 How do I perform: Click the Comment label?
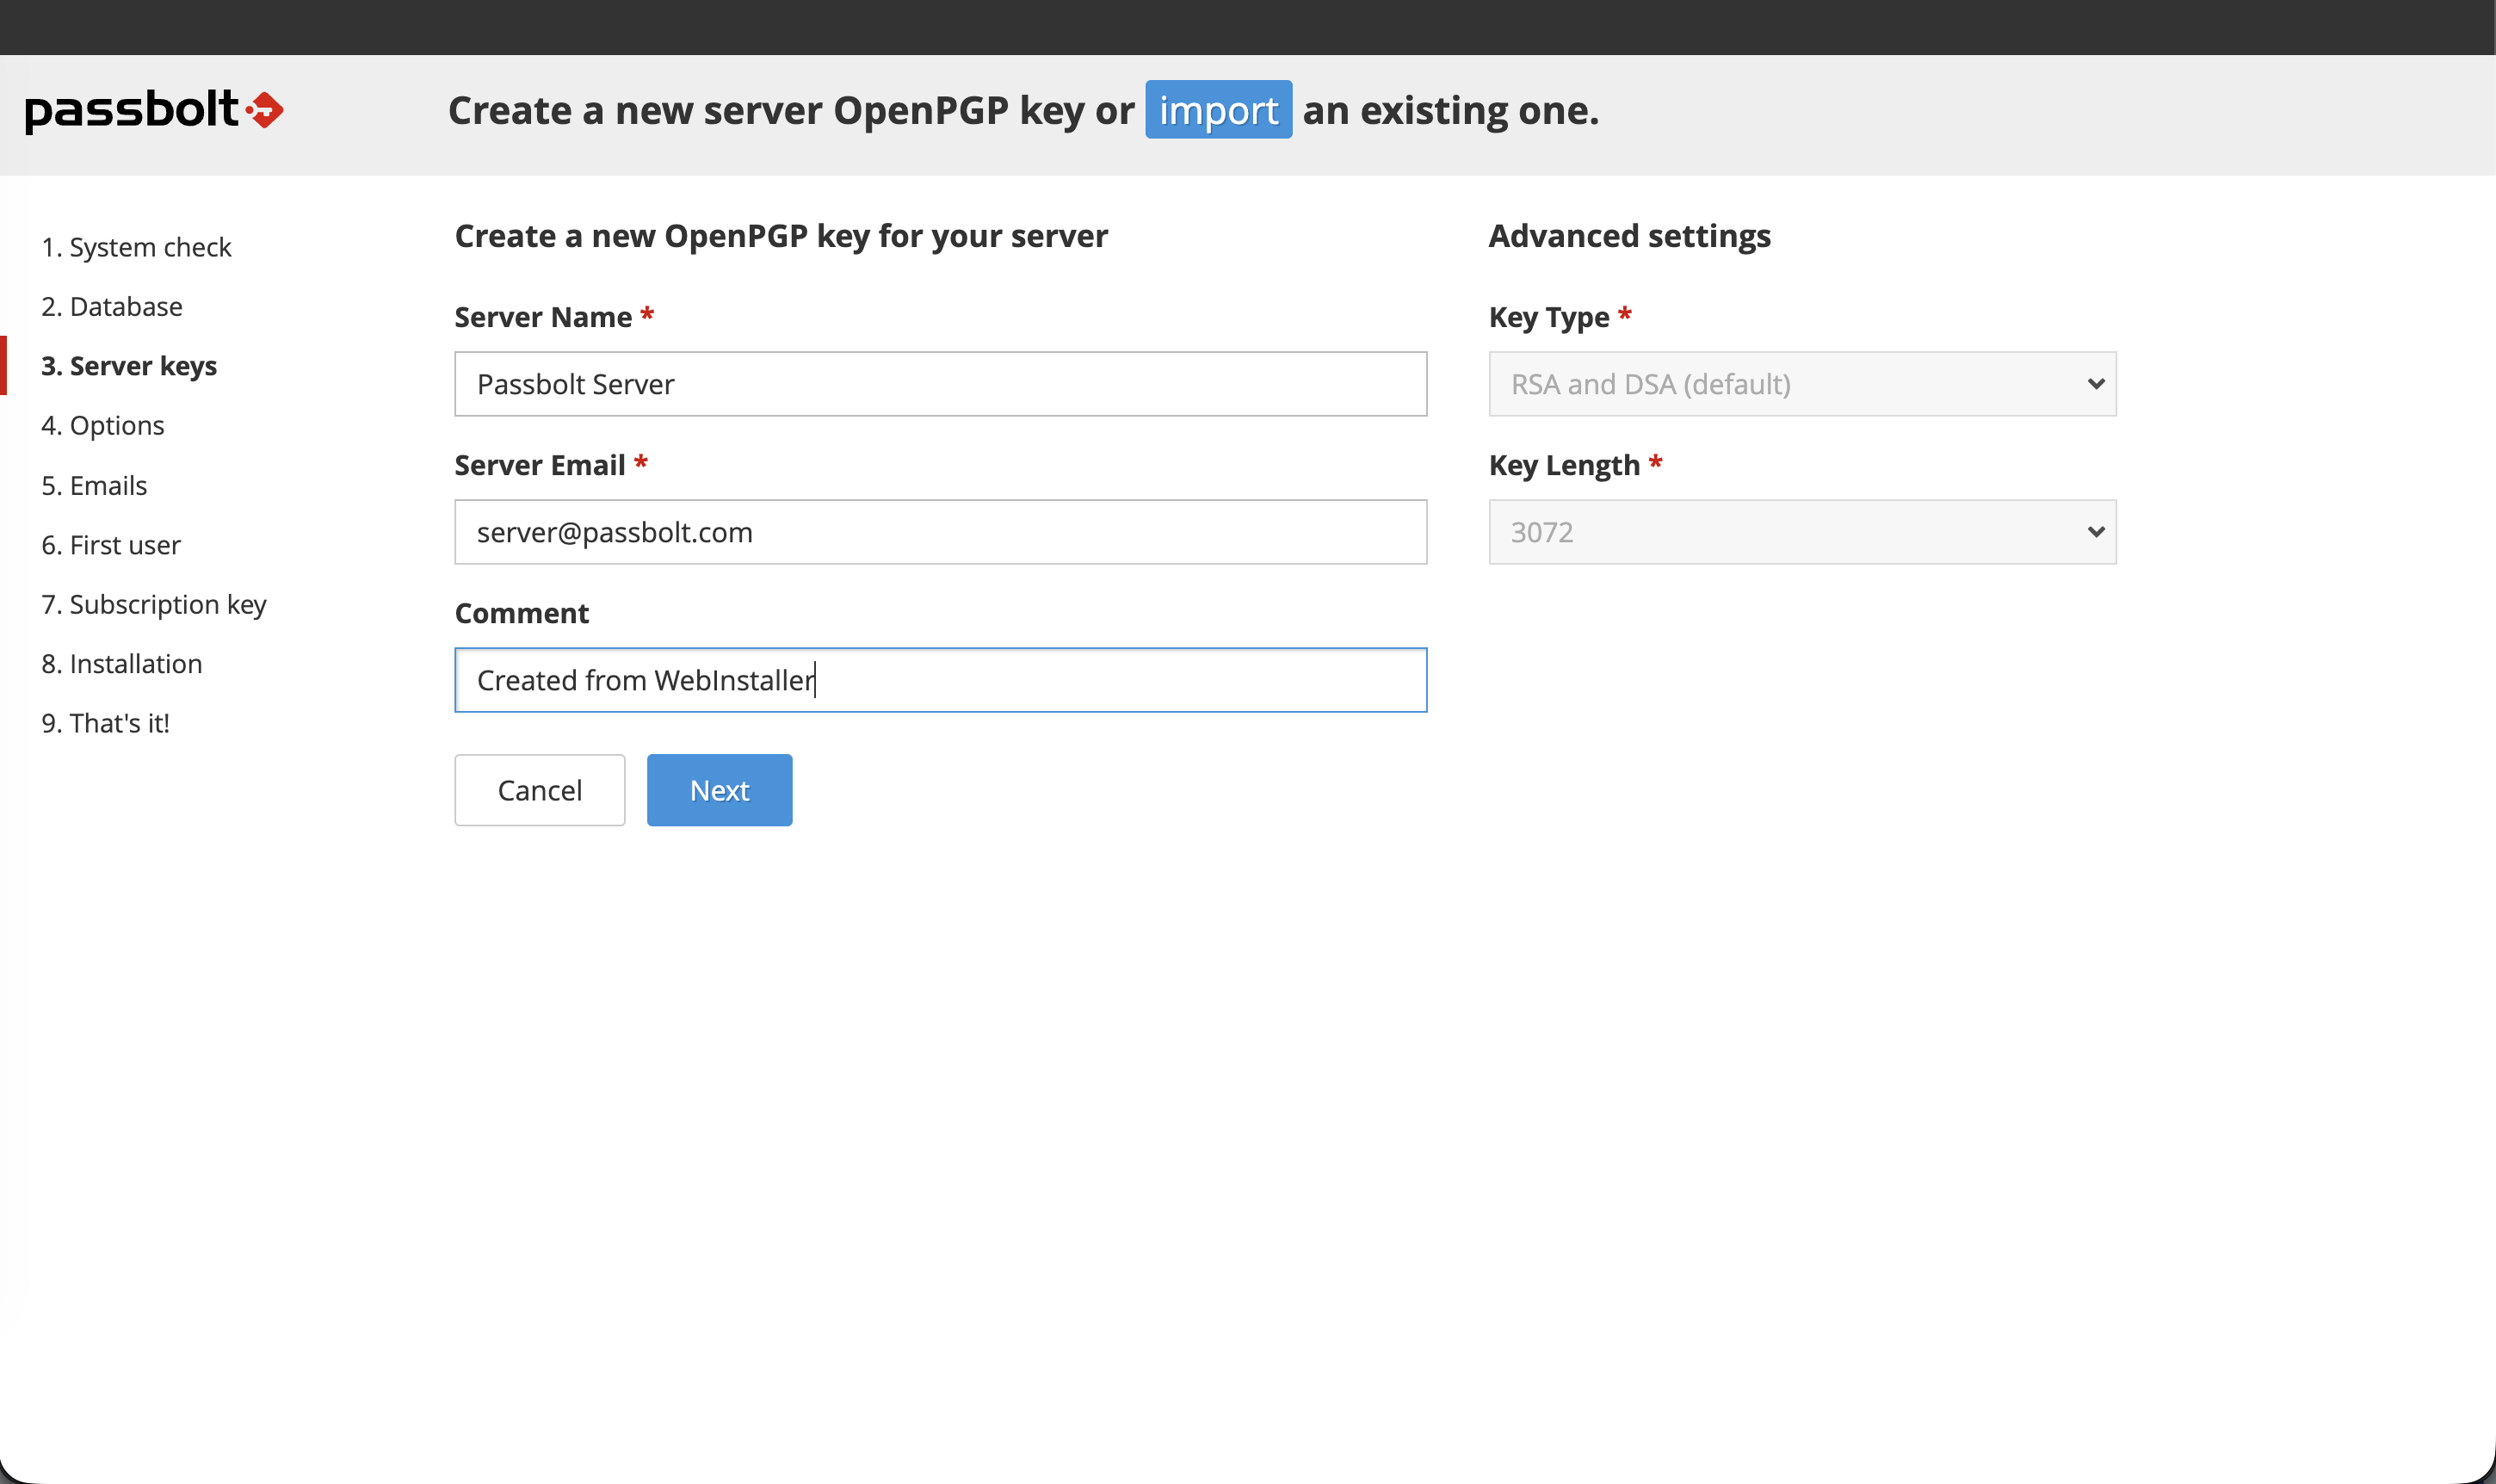coord(522,613)
